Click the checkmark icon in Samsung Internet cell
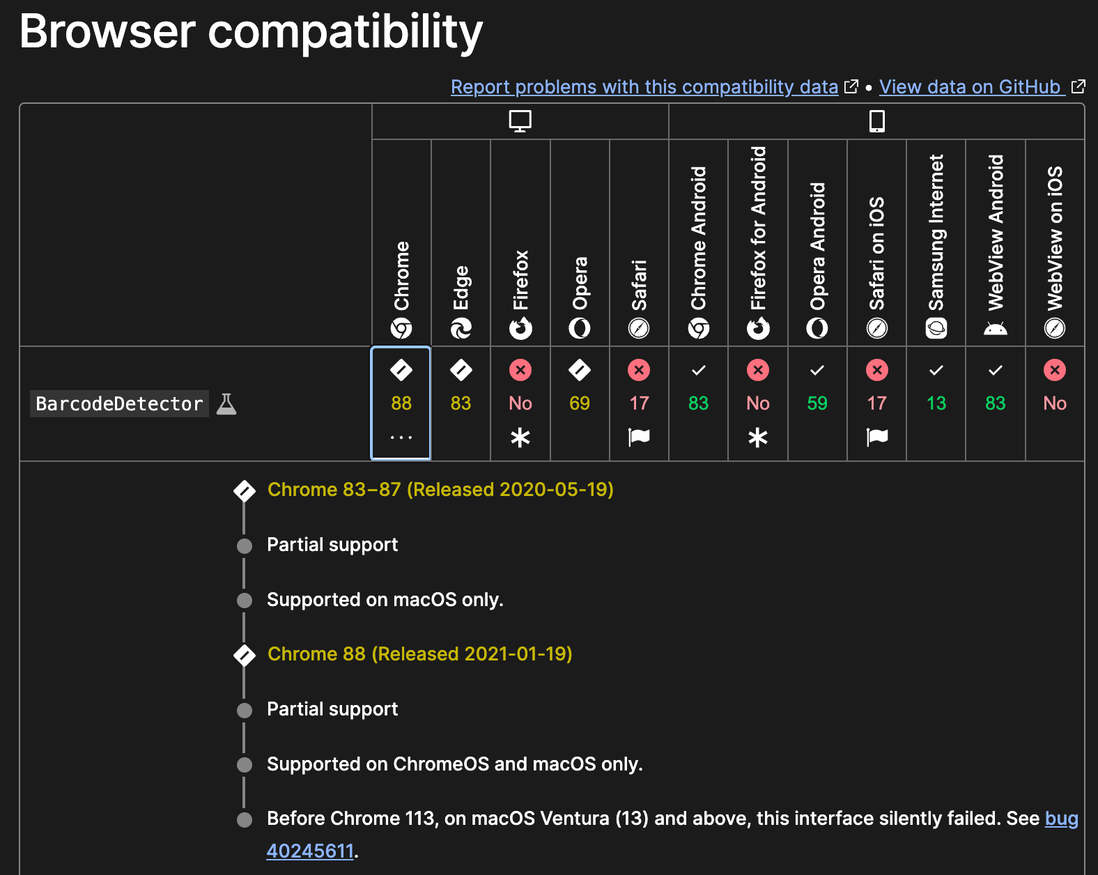Screen dimensions: 1098x875 point(936,370)
